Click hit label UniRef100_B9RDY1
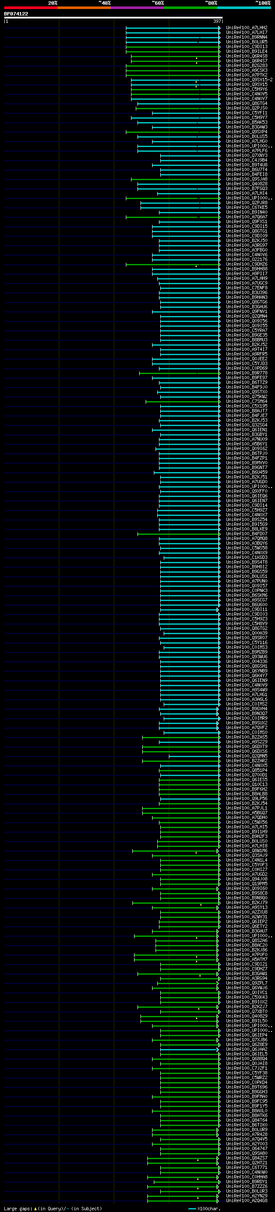Screen dimensions: 275x1212 (x=247, y=1181)
